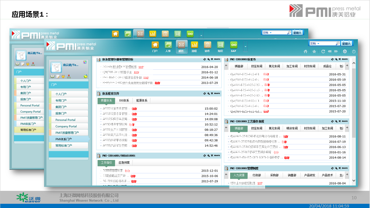Image resolution: width=370 pixels, height=208 pixels.
Task: Click more link in 体系管理手册和管理目标 panel
Action: click(217, 59)
